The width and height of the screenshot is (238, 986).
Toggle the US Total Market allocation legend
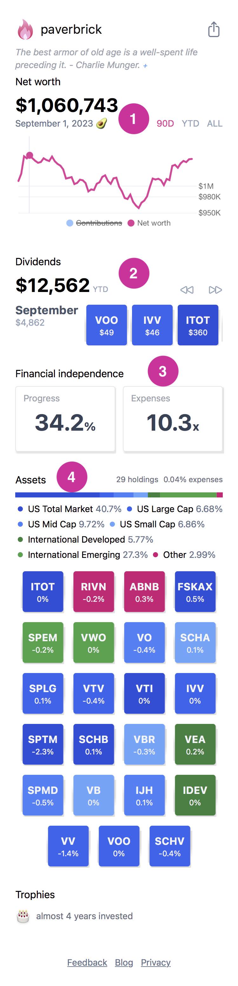[60, 509]
